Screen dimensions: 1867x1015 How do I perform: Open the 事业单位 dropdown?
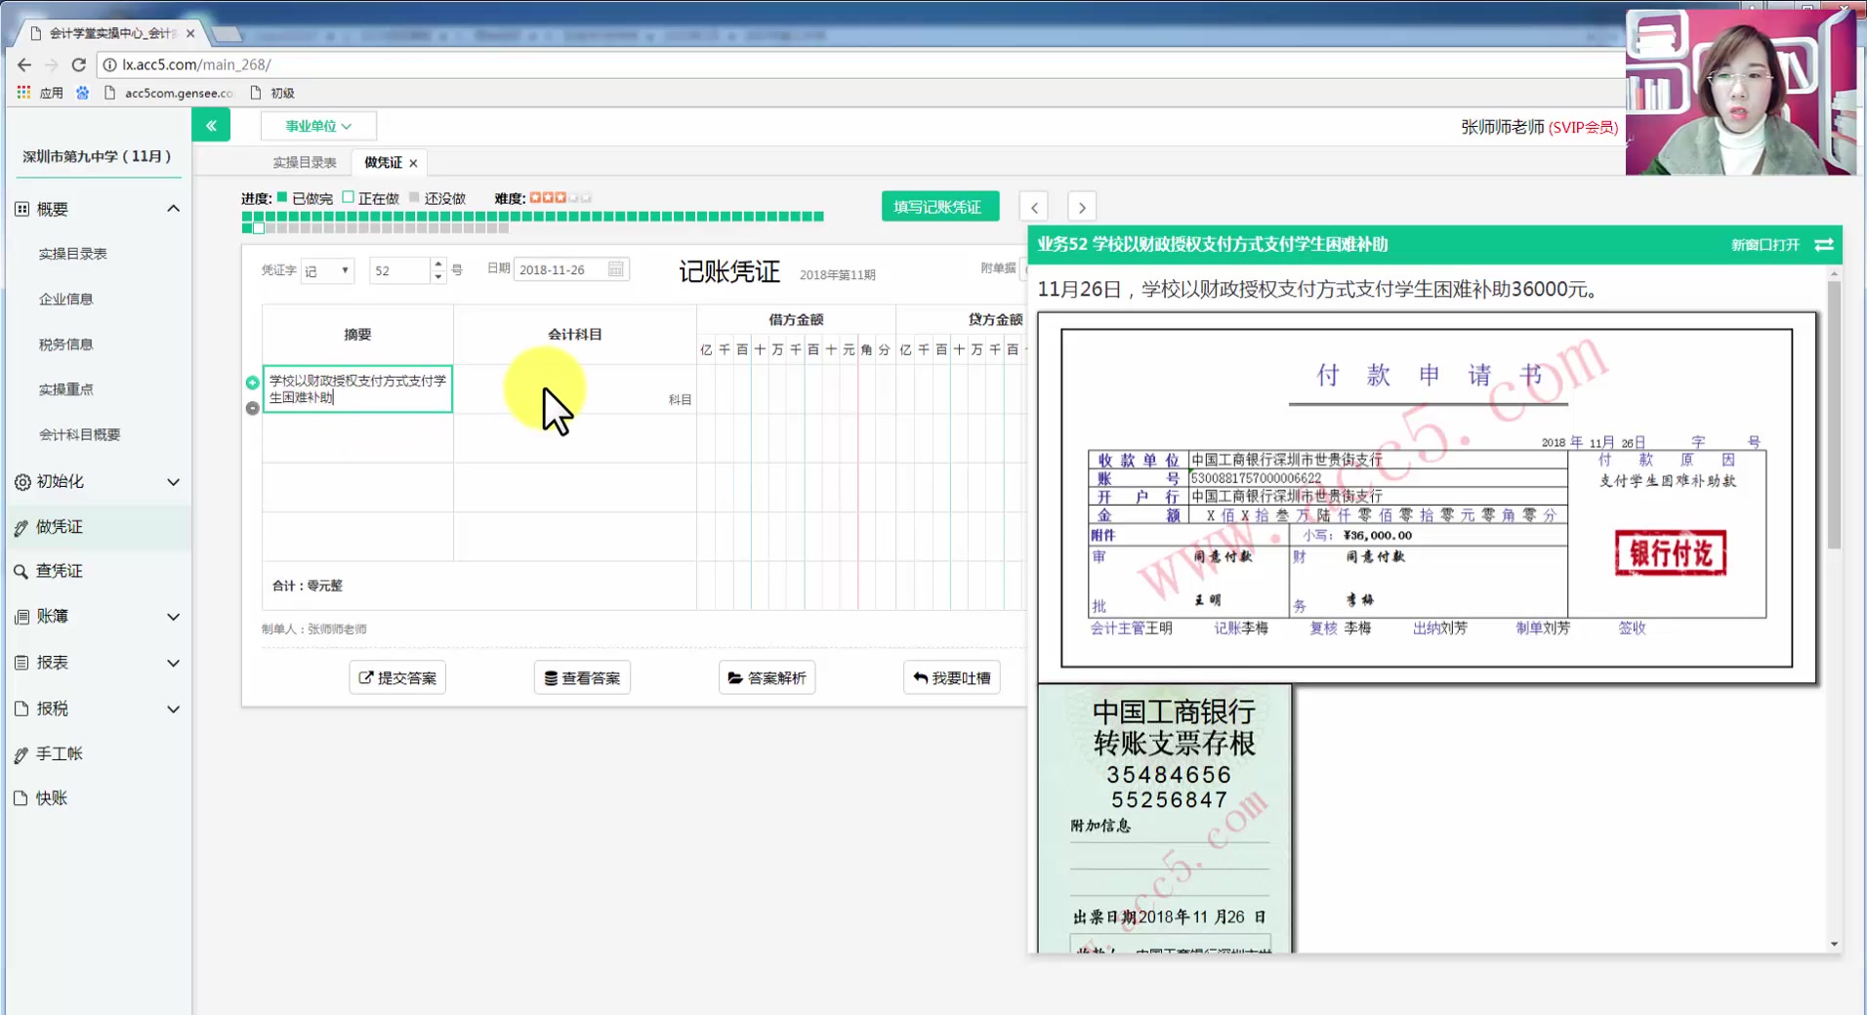[x=318, y=126]
